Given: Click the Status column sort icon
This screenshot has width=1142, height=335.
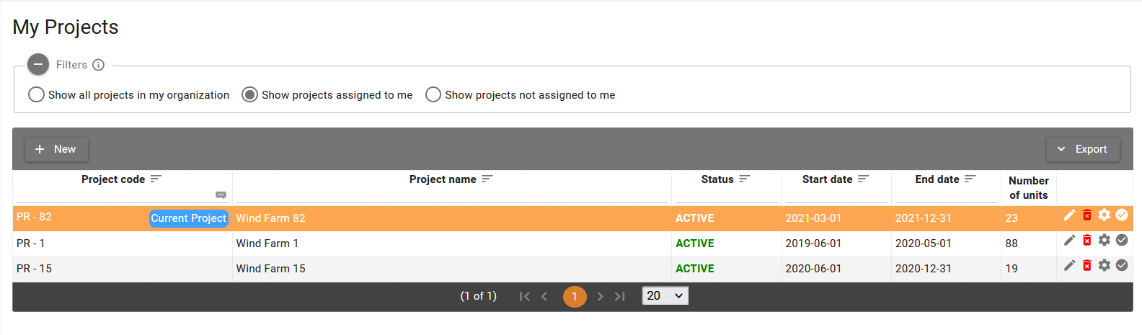Looking at the screenshot, I should pos(745,179).
